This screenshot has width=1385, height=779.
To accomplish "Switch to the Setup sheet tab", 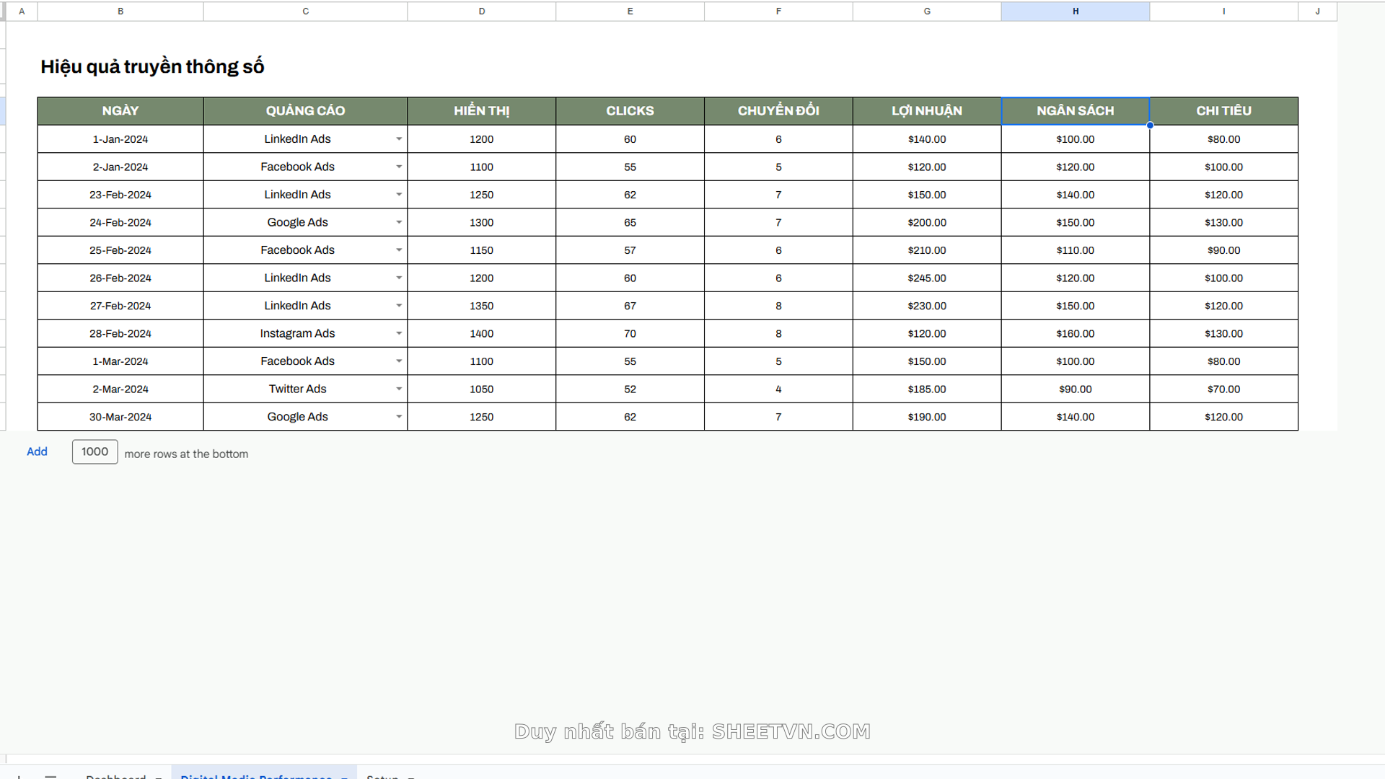I will click(x=382, y=775).
